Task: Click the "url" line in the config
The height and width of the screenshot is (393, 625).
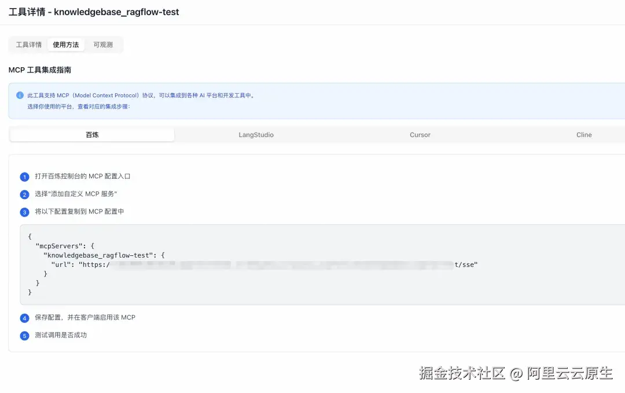Action: [264, 265]
